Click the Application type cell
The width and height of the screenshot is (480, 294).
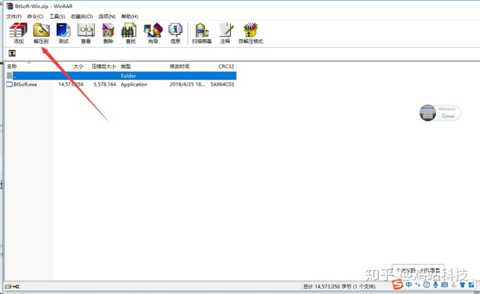coord(134,84)
